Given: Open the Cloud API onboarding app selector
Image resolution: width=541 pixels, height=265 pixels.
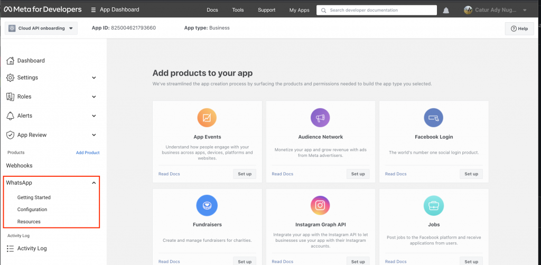Looking at the screenshot, I should coord(41,28).
